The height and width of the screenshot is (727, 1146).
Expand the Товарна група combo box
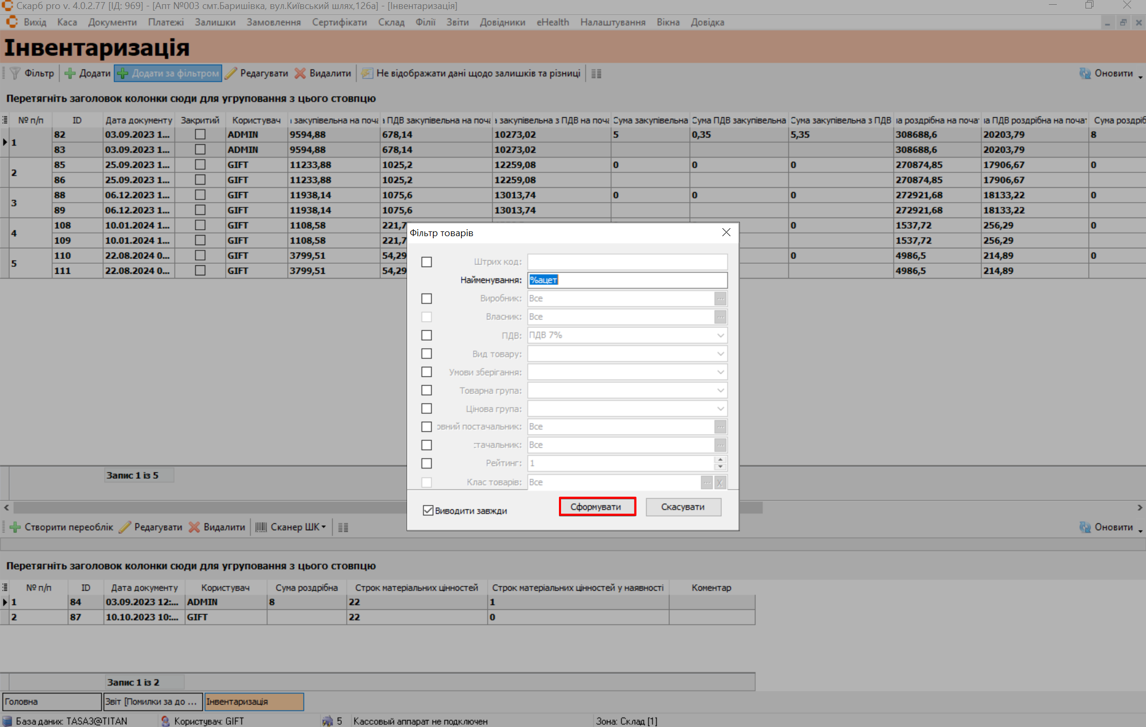720,391
